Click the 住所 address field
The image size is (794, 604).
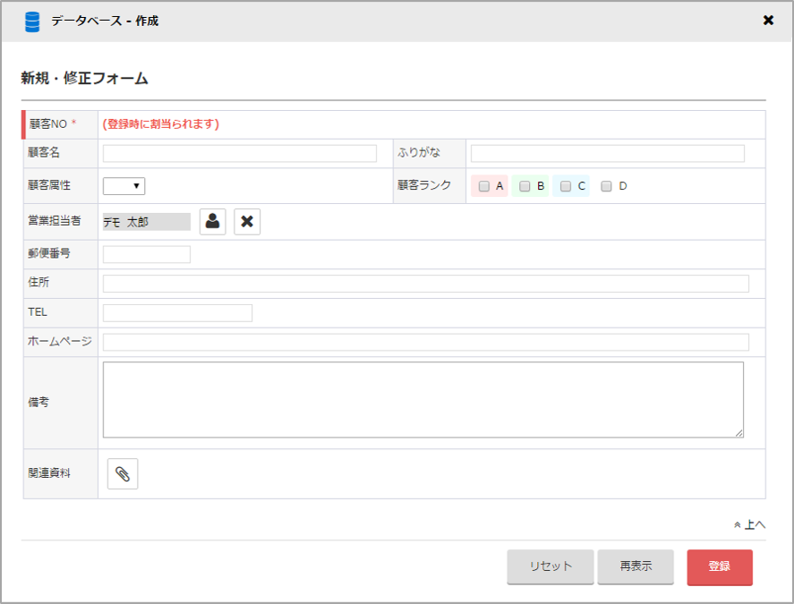click(x=425, y=284)
